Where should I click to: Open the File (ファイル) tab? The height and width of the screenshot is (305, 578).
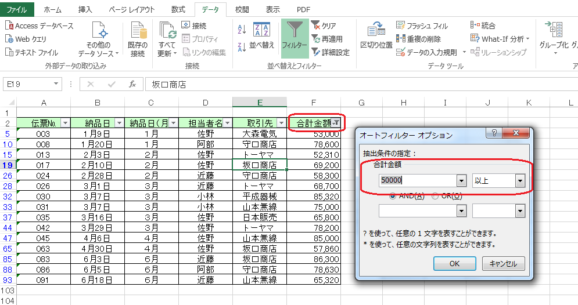click(17, 9)
